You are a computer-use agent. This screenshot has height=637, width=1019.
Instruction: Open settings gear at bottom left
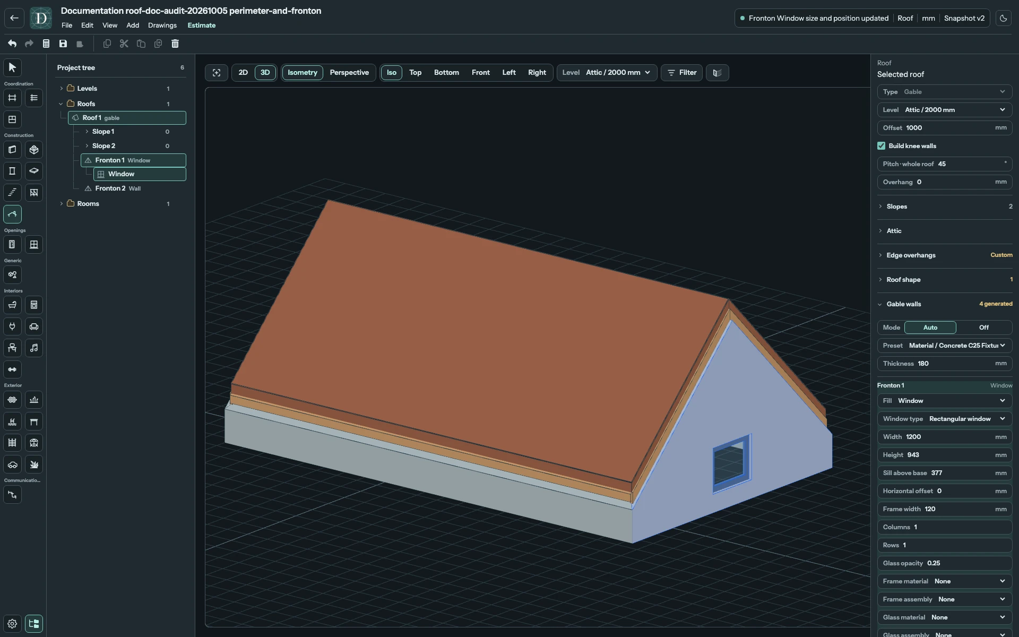pos(12,624)
